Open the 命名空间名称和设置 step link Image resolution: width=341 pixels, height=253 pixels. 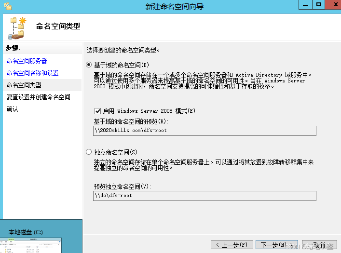click(x=33, y=73)
